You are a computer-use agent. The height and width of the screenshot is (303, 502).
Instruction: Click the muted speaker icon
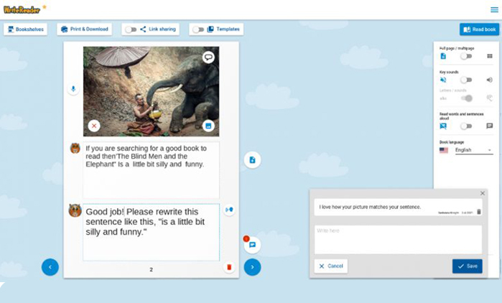(x=443, y=80)
